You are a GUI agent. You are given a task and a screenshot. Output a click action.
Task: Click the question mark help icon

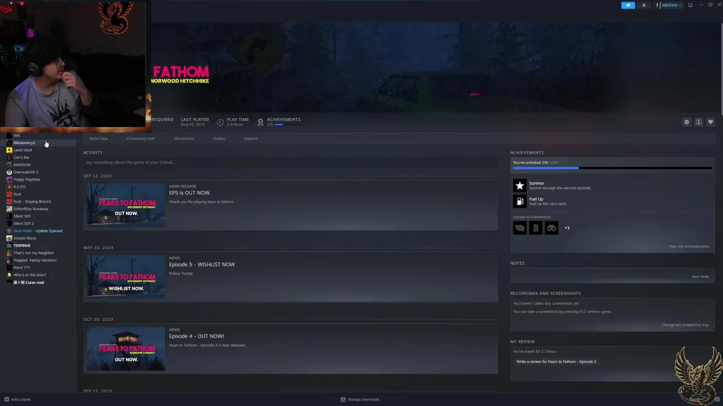click(x=657, y=5)
